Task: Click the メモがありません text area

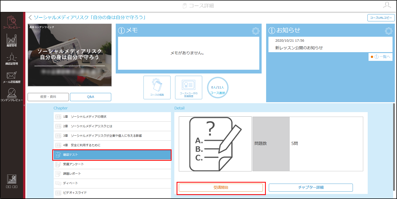Action: 188,53
